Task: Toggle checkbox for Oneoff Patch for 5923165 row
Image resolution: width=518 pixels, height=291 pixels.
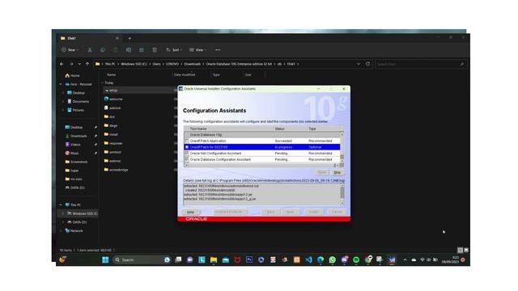Action: [187, 147]
